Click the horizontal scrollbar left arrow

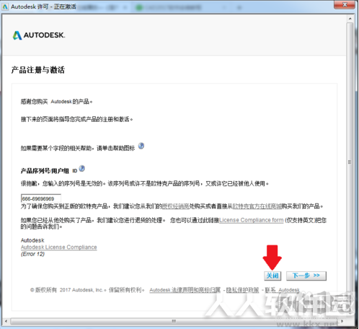click(x=6, y=321)
